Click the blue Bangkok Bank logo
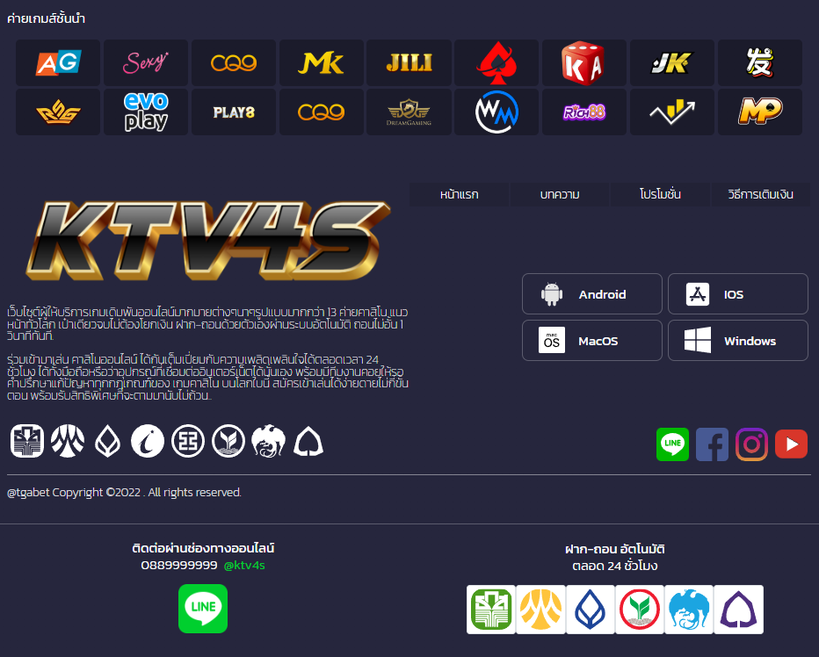The height and width of the screenshot is (657, 819). coord(591,610)
